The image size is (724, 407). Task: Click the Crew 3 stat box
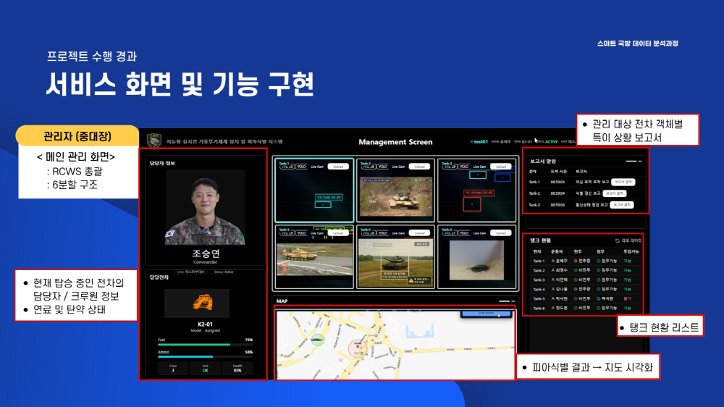pyautogui.click(x=173, y=368)
